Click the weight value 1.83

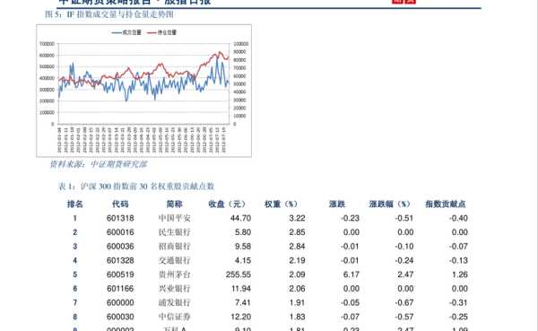click(x=297, y=317)
